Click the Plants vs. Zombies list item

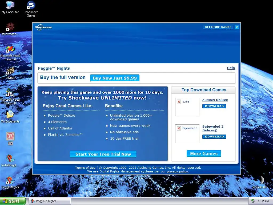(65, 135)
